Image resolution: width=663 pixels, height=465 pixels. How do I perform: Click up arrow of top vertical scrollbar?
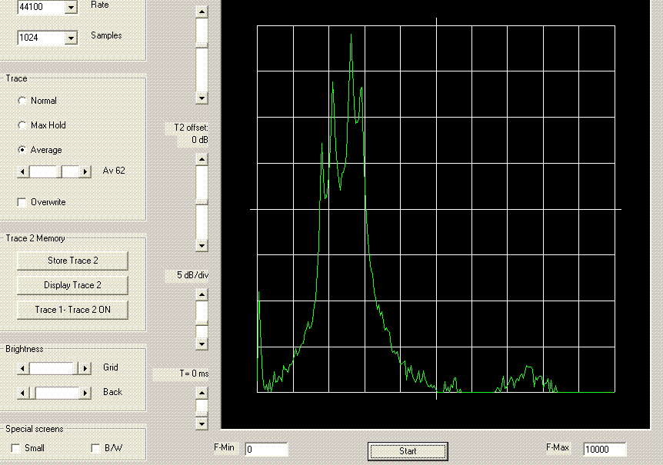click(202, 12)
